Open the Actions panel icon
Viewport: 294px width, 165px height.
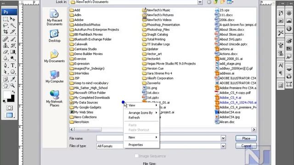coord(281,21)
